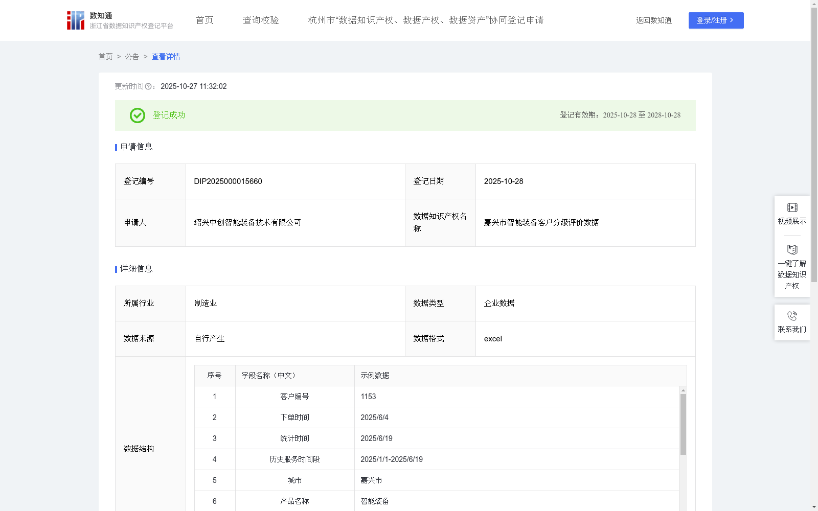
Task: Click the registration date 2025-10-28 cell
Action: point(585,181)
